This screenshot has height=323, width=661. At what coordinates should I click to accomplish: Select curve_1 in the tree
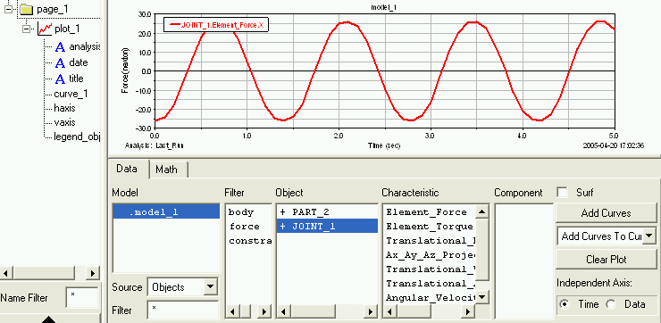[71, 94]
